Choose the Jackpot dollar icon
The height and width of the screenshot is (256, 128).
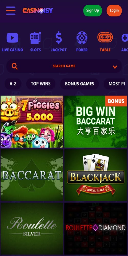[59, 38]
